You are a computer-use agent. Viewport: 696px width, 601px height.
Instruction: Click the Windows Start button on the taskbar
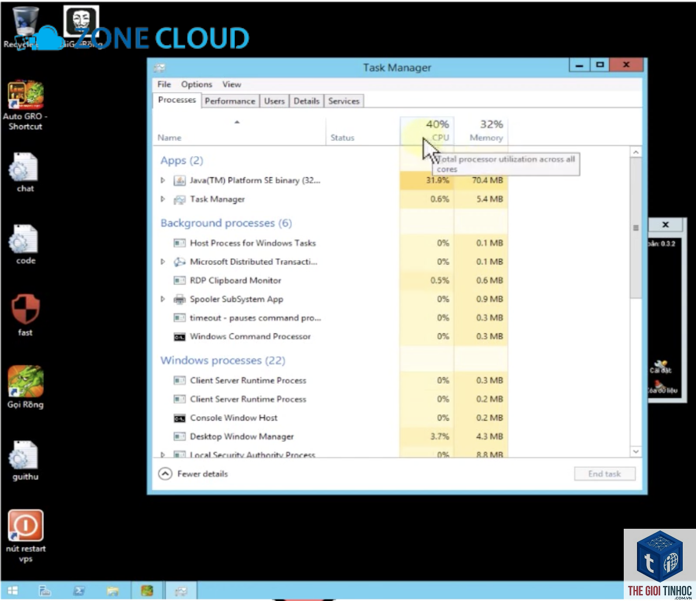12,591
